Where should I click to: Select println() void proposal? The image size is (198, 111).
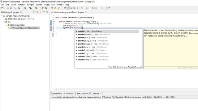tap(107, 31)
